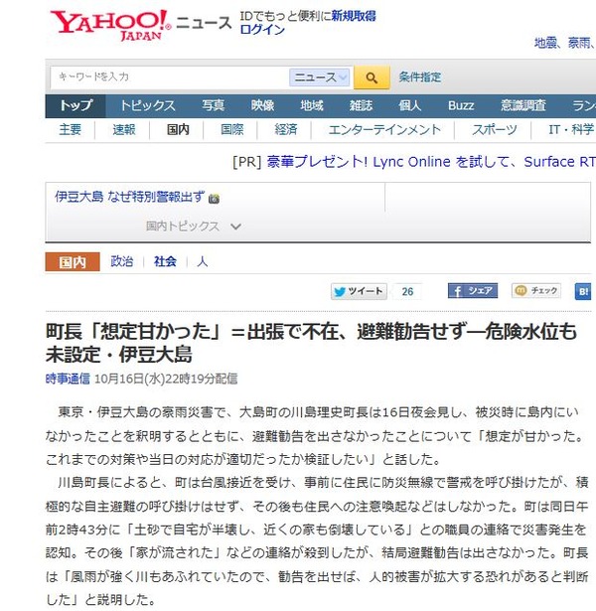Select the Buzz navigation tab

[461, 105]
